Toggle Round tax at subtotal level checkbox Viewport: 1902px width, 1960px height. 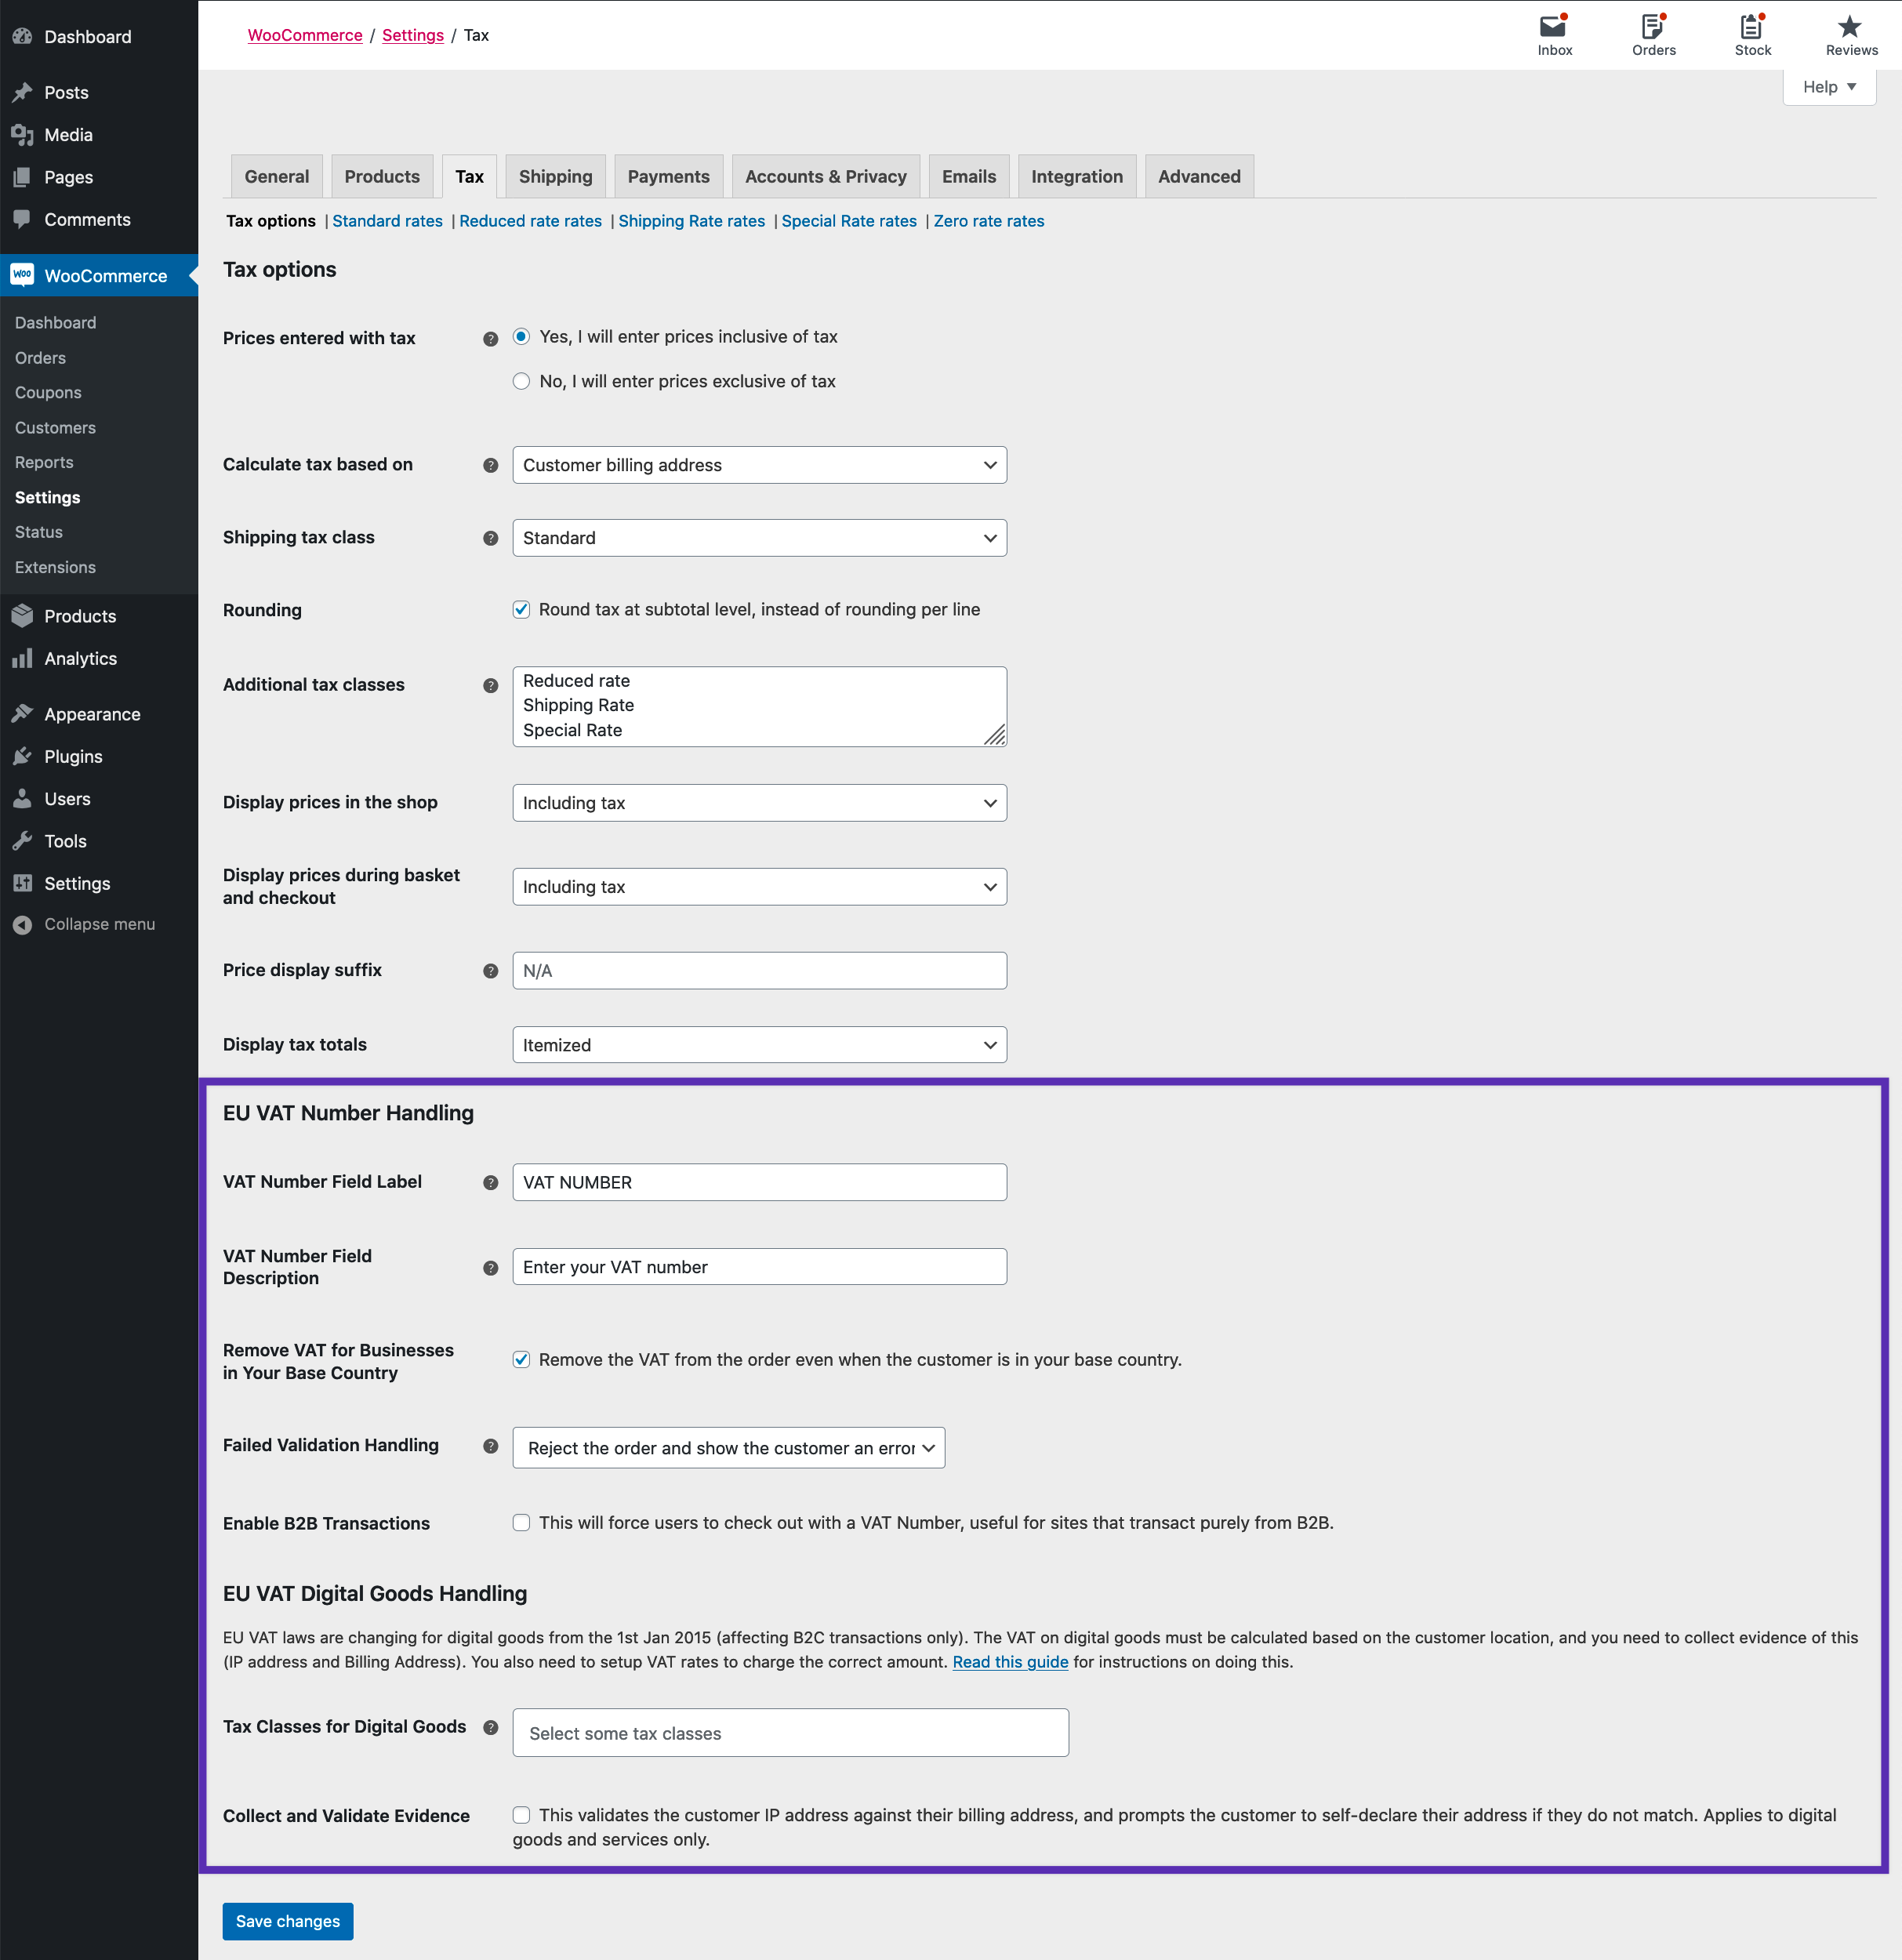(520, 609)
